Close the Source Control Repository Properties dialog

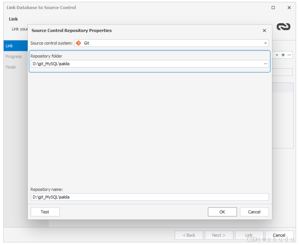click(x=264, y=31)
